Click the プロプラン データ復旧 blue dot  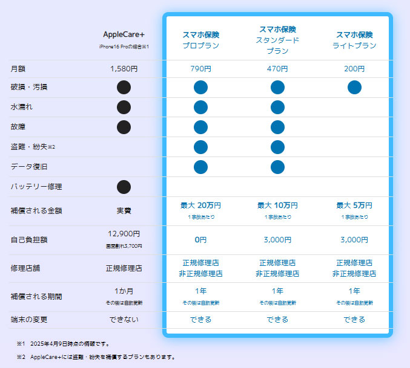[200, 167]
